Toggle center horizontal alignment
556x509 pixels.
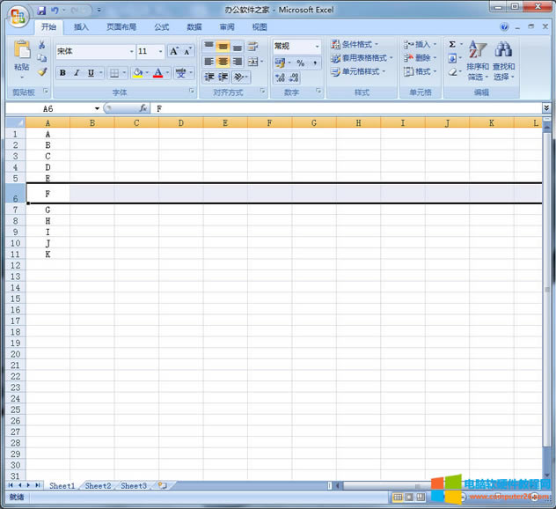(x=223, y=62)
